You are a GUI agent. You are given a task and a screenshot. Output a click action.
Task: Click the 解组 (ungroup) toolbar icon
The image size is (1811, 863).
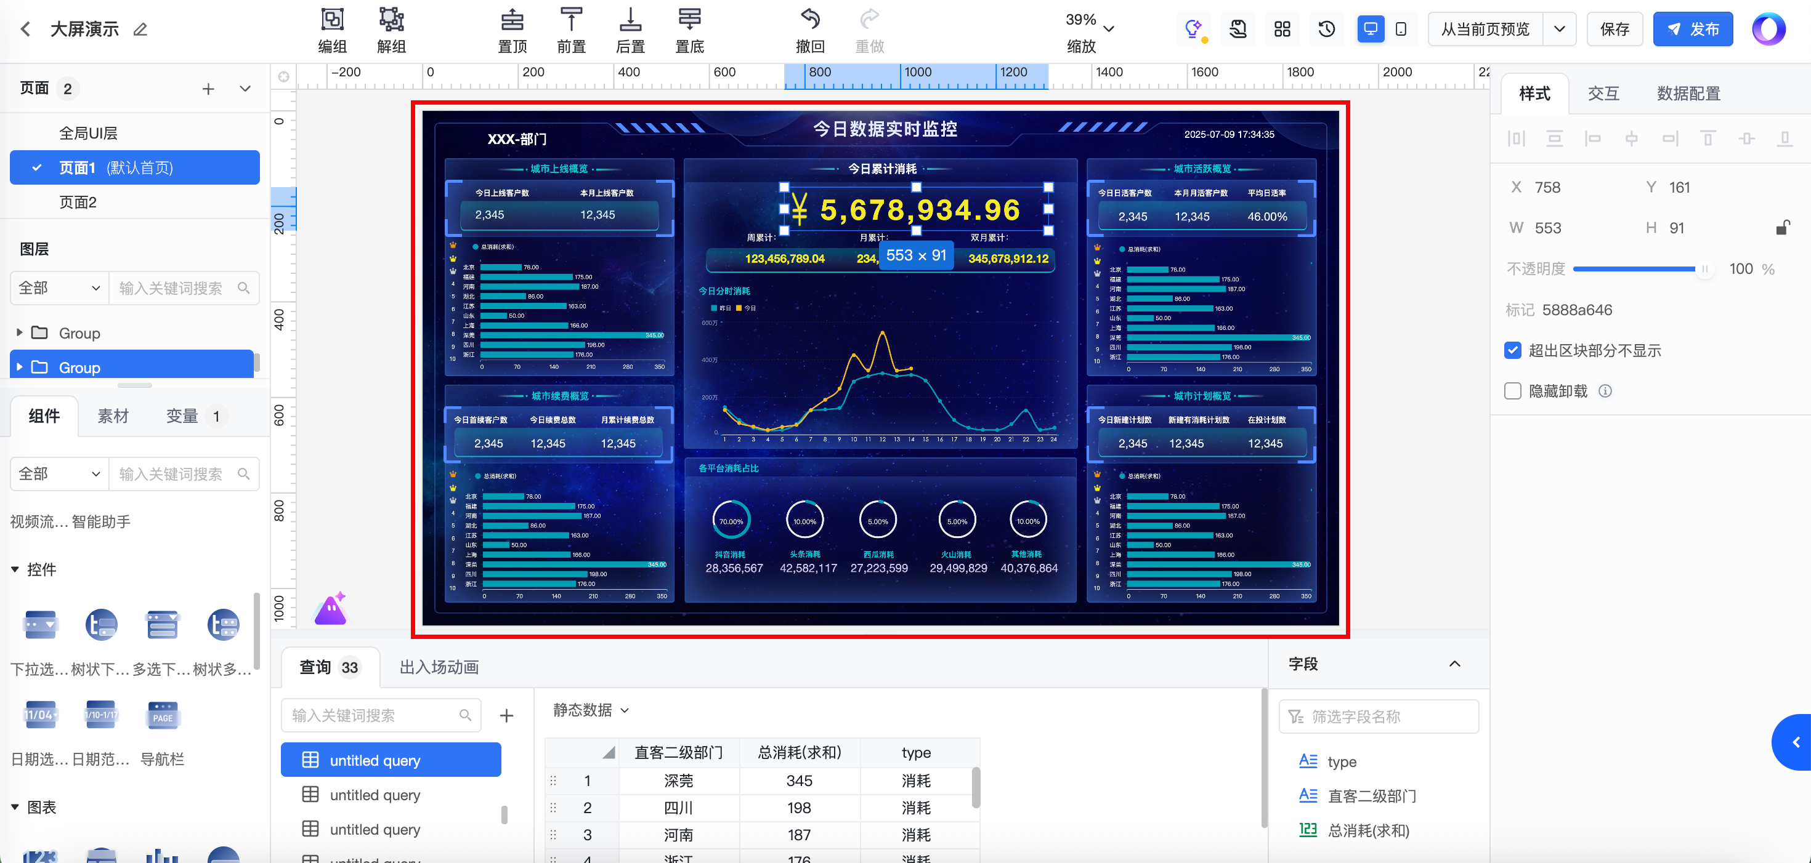pyautogui.click(x=391, y=20)
